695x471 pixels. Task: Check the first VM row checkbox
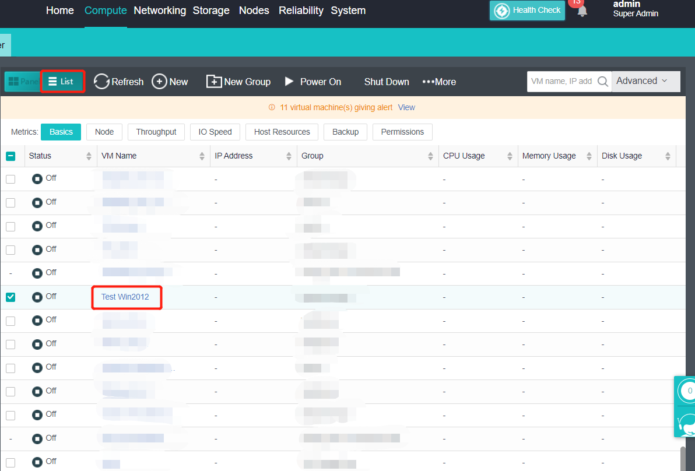[x=10, y=179]
